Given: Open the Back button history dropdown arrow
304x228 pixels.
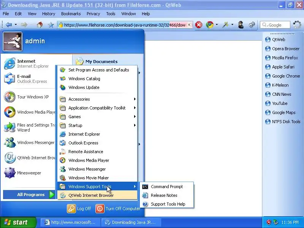Looking at the screenshot, I should click(x=16, y=25).
